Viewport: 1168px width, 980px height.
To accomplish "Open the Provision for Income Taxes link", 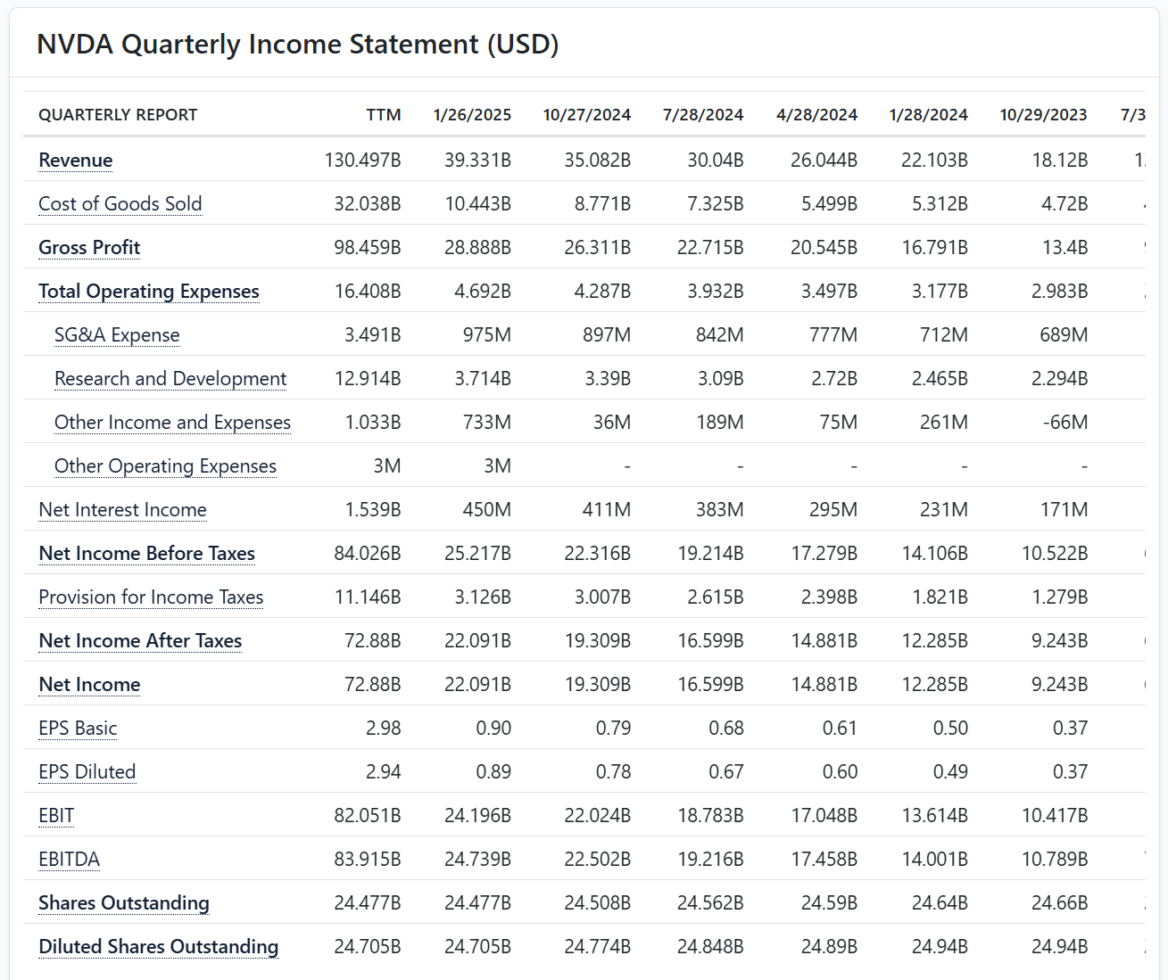I will [151, 597].
